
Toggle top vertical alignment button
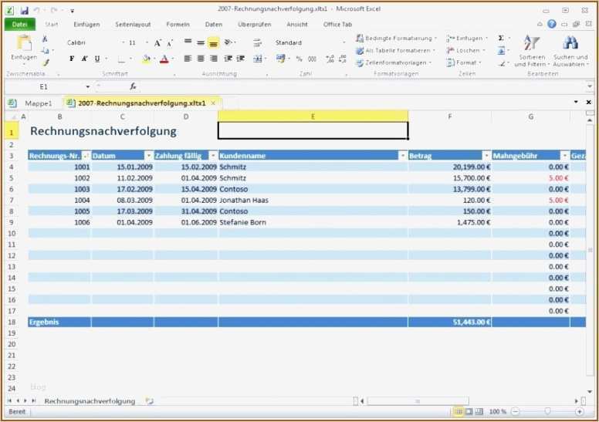tap(188, 42)
